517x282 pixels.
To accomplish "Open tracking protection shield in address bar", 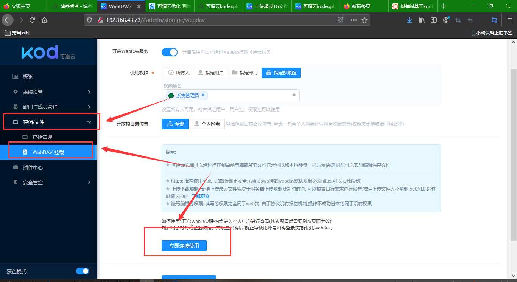I will point(89,20).
